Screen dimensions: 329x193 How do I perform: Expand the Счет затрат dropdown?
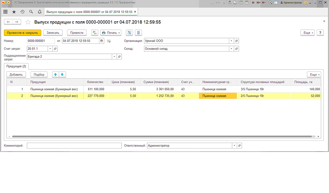50,49
